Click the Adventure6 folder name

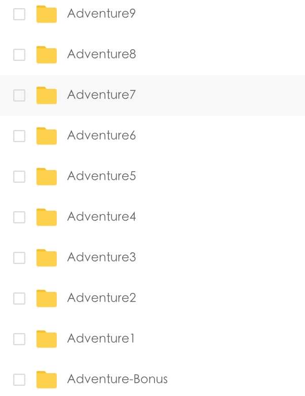[x=102, y=136]
